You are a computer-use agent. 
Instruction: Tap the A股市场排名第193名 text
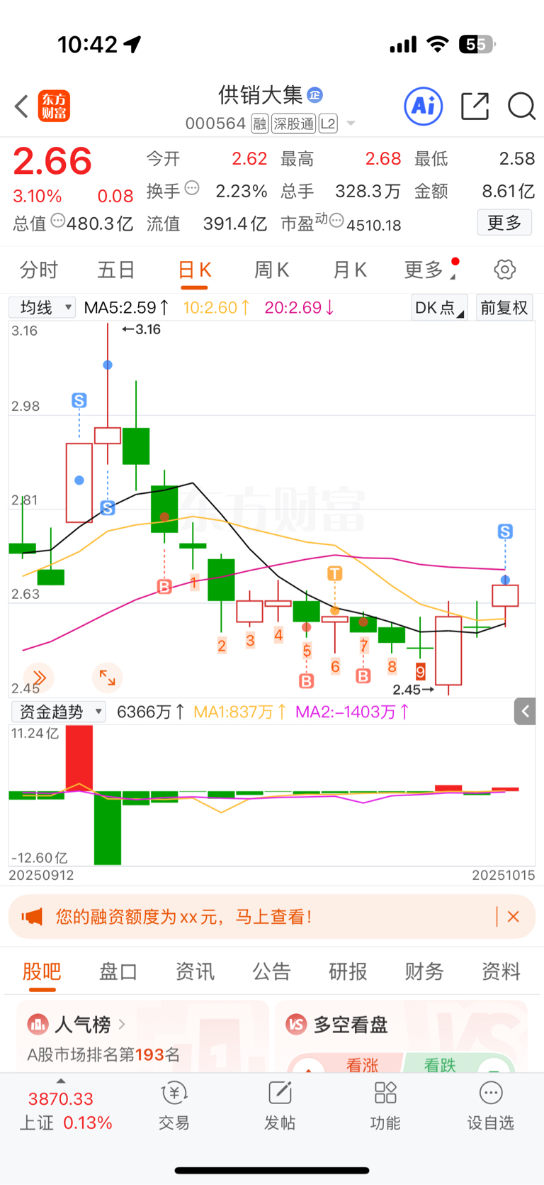click(103, 1055)
